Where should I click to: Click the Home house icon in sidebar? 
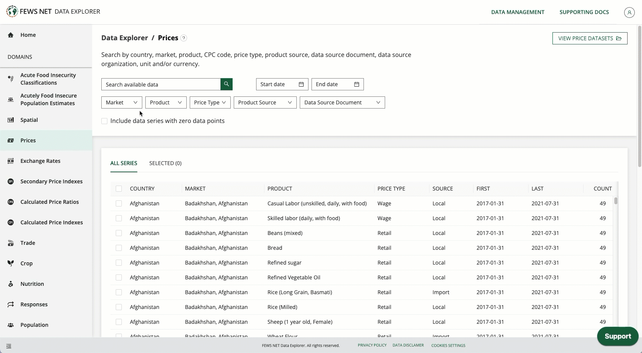[11, 35]
